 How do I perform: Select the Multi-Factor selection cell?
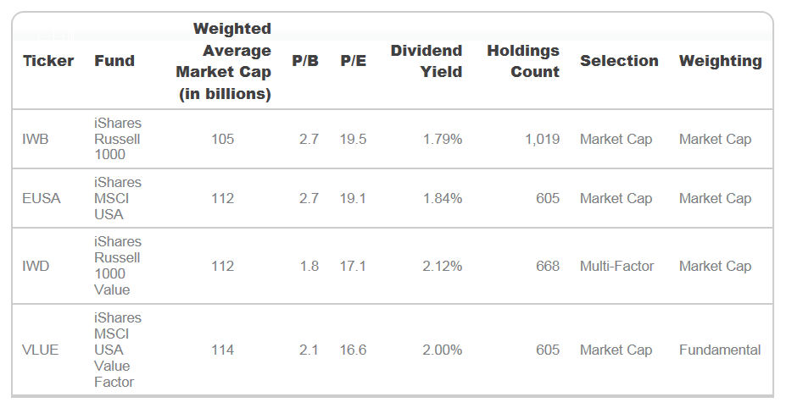616,266
